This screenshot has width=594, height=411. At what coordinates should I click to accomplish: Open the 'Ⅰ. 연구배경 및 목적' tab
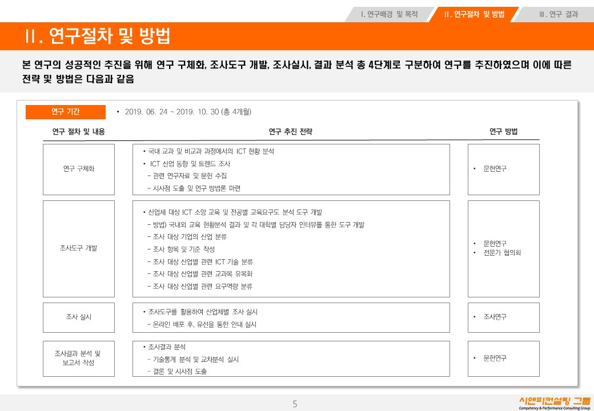point(389,14)
